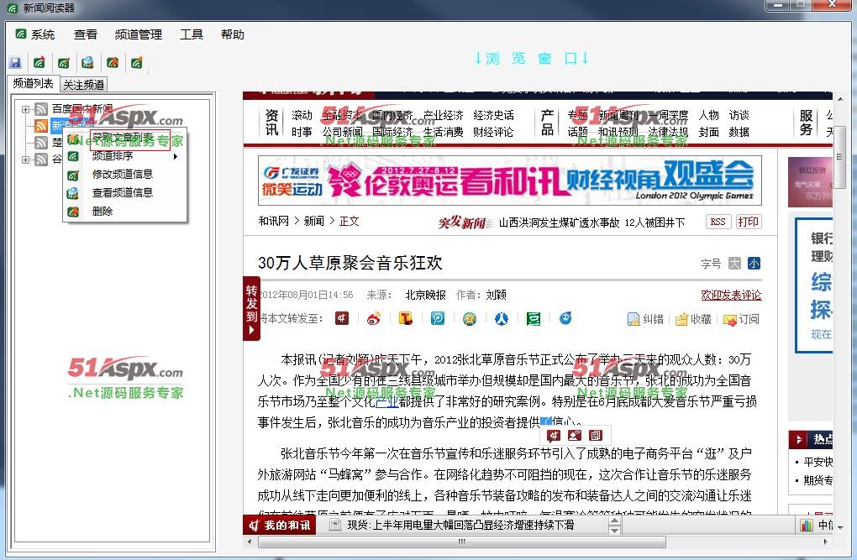This screenshot has width=857, height=560.
Task: Select small font size 小 toggle
Action: (754, 263)
